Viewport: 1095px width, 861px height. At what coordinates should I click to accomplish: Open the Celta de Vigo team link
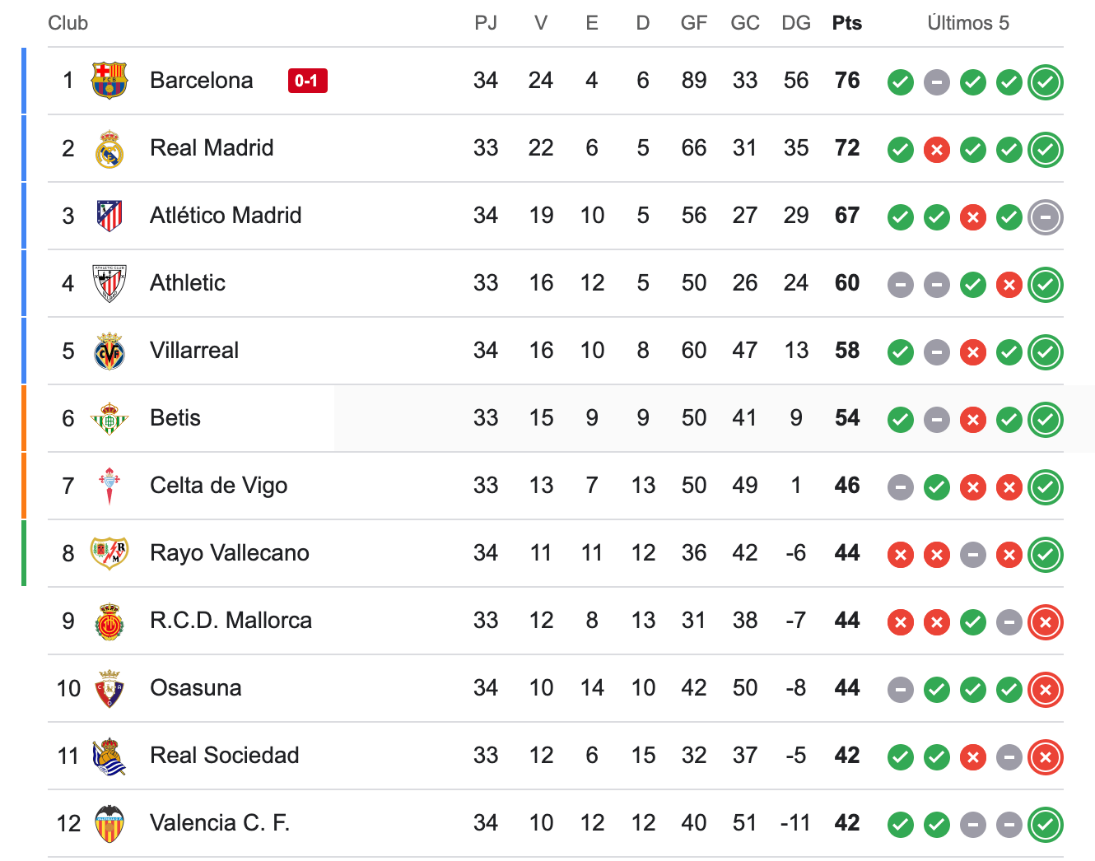click(219, 486)
